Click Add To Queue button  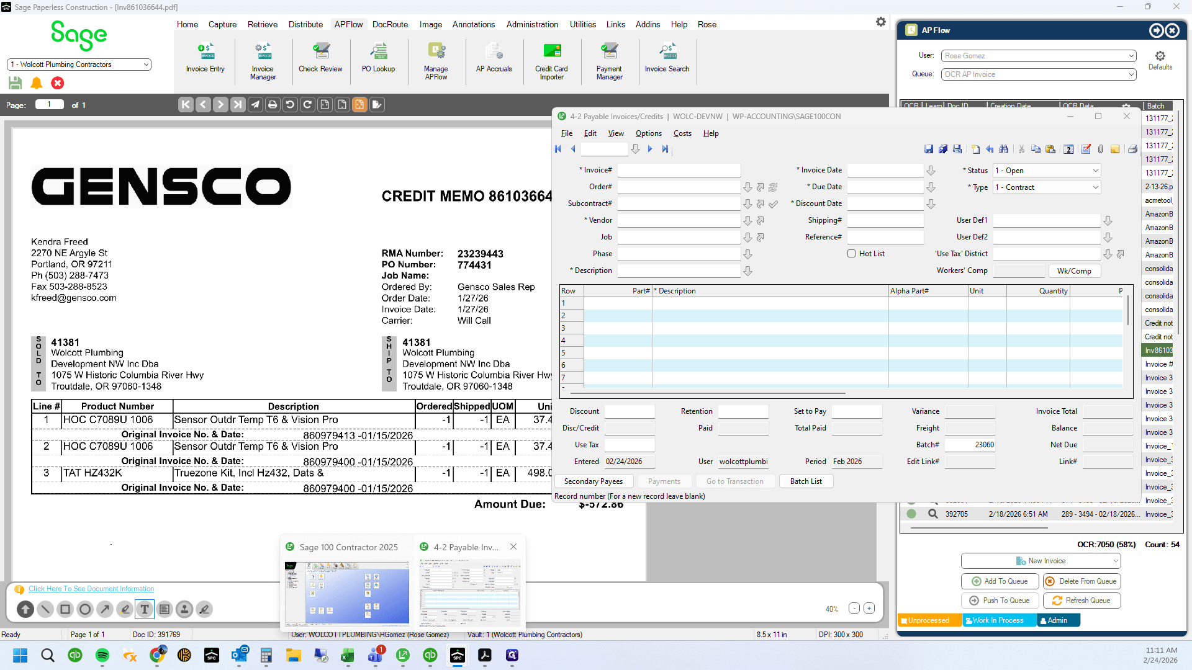1000,581
